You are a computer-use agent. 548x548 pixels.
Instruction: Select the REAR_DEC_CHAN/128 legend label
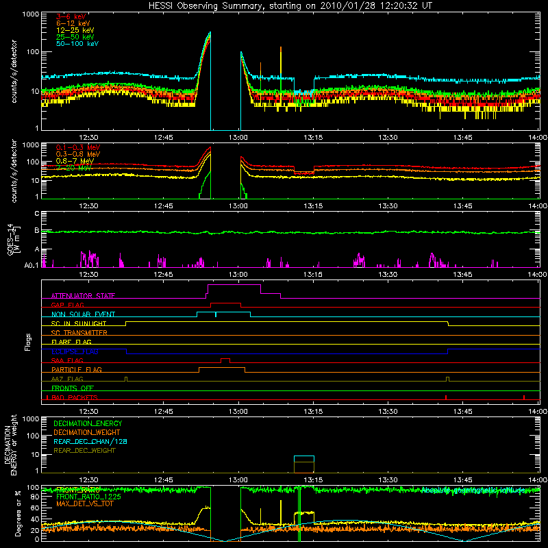90,441
